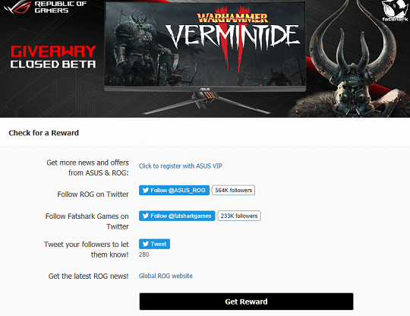The width and height of the screenshot is (410, 316).
Task: Visit the Global ROG website link
Action: [166, 276]
